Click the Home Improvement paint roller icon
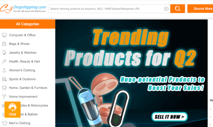213x127 pixels. (4, 97)
